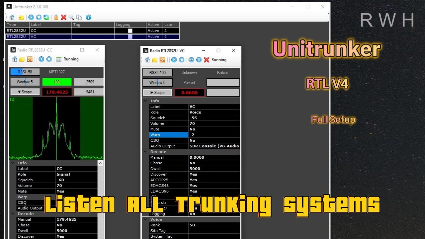Click the Window 0 button in VC window

click(158, 83)
